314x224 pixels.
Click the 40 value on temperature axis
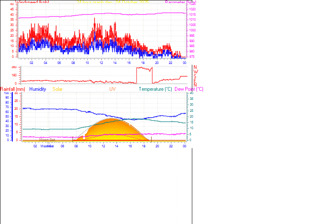(191, 93)
